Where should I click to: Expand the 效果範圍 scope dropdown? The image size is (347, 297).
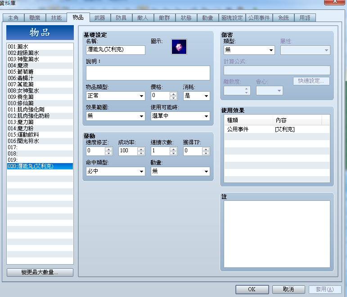(116, 116)
